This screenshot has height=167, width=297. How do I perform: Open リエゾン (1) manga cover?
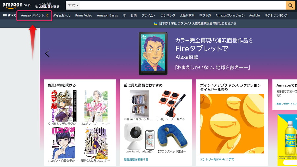96,106
